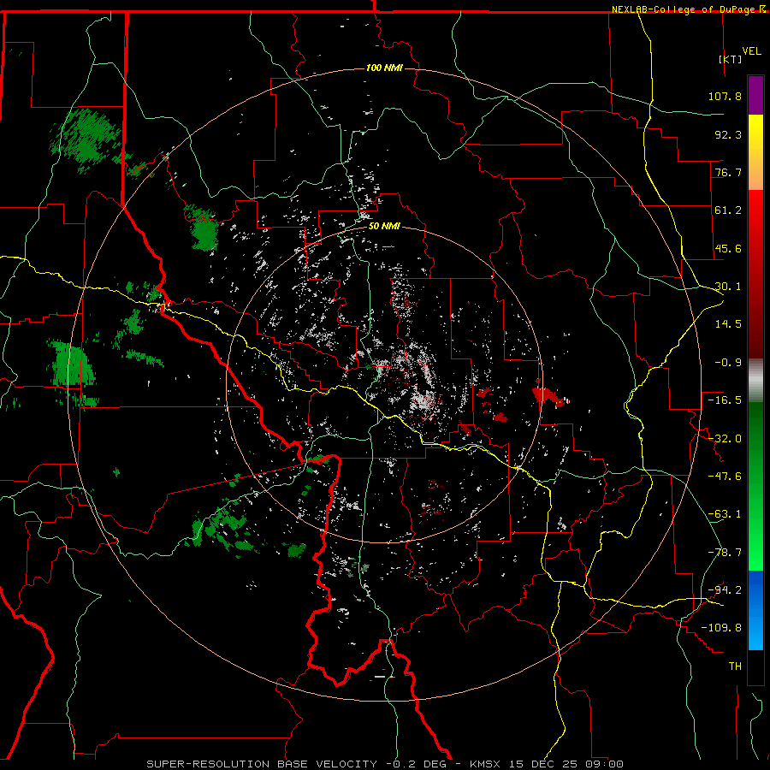Click the VEL legend title
770x770 pixels.
[751, 51]
